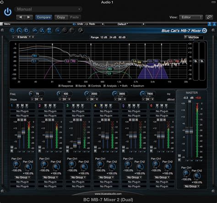Click the Blue Cat logo icon
Screen dimensions: 217x203
[204, 31]
